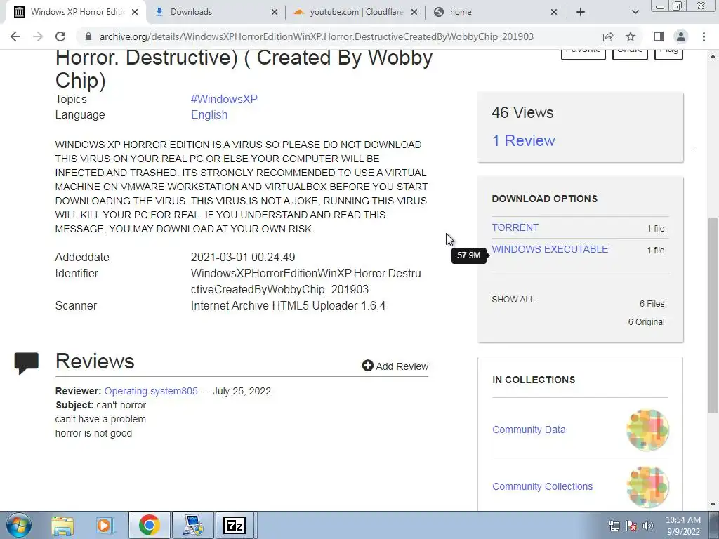Open the computer shield taskbar program

[192, 525]
